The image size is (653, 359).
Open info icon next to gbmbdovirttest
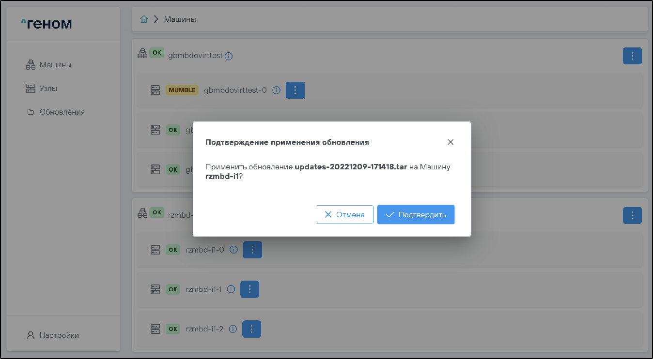pyautogui.click(x=229, y=56)
